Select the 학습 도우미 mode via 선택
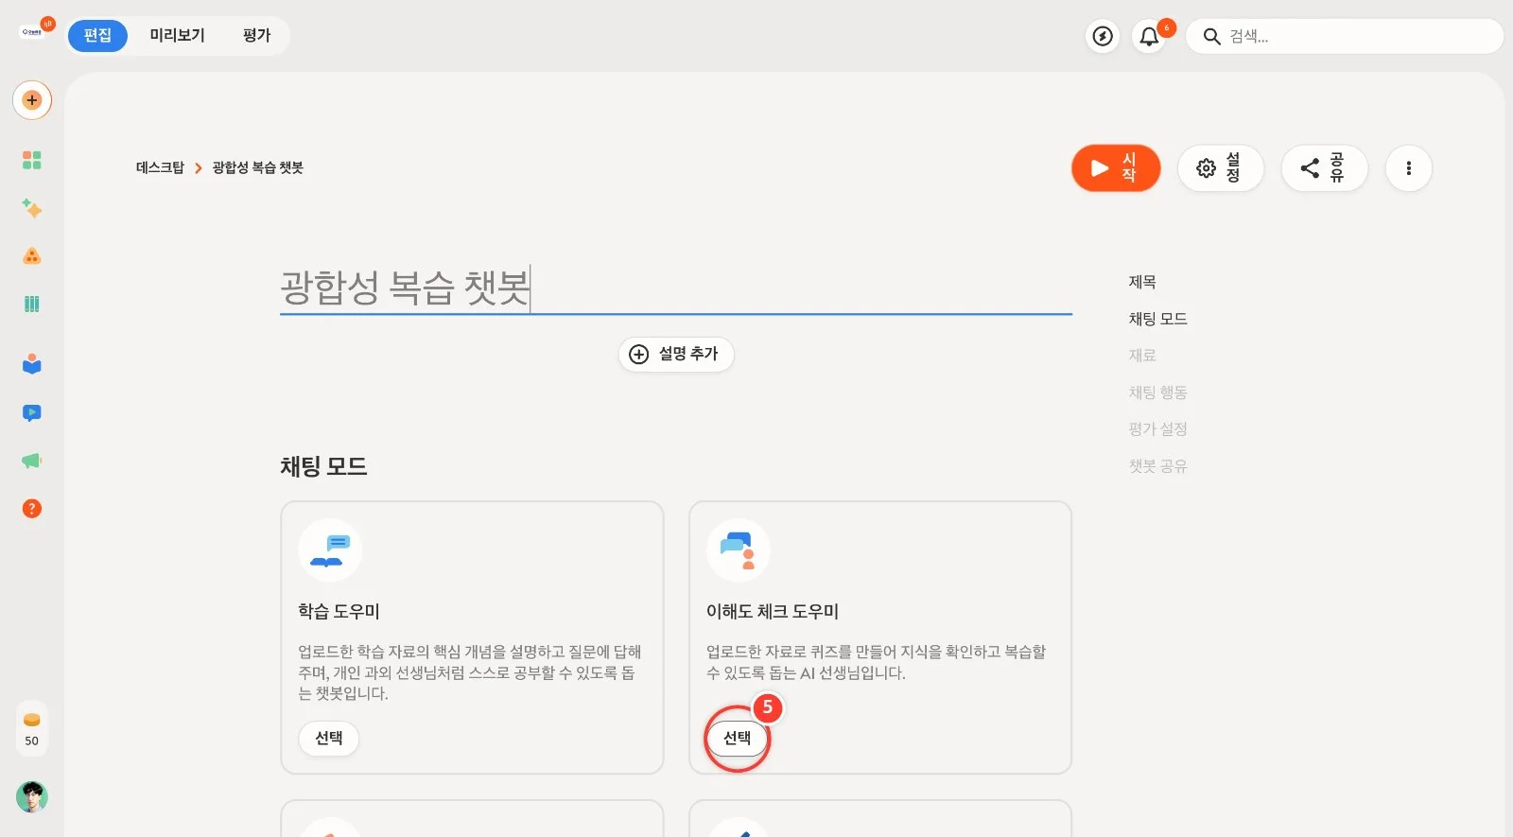 pos(329,739)
